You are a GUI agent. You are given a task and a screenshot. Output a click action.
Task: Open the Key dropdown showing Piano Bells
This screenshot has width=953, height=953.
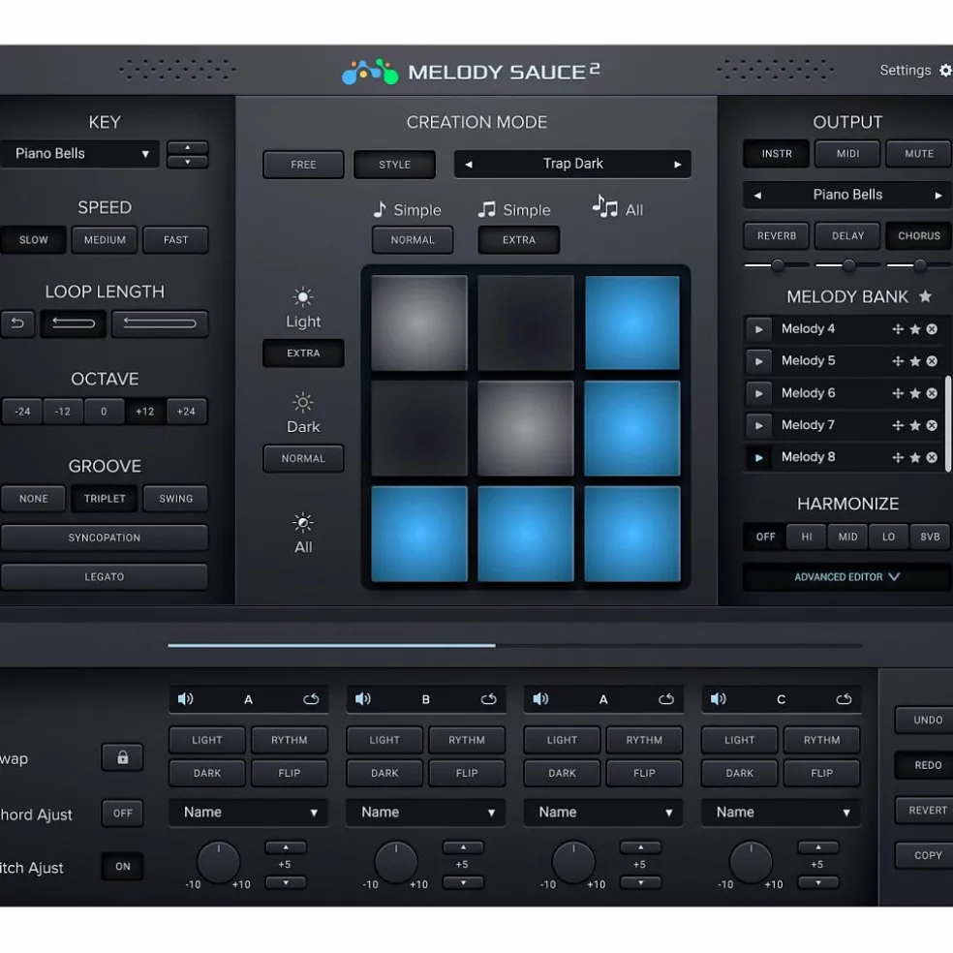coord(79,154)
